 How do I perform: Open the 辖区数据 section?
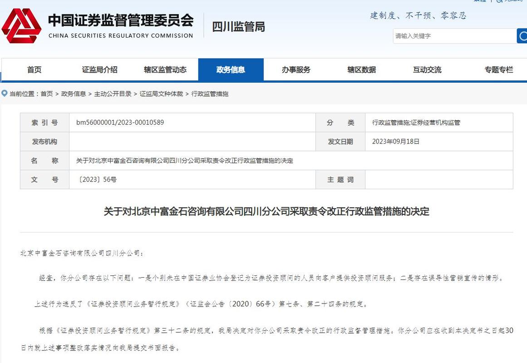point(363,69)
